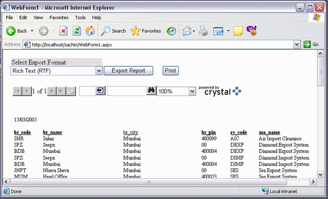
Task: Click the search text input field
Action: point(127,91)
